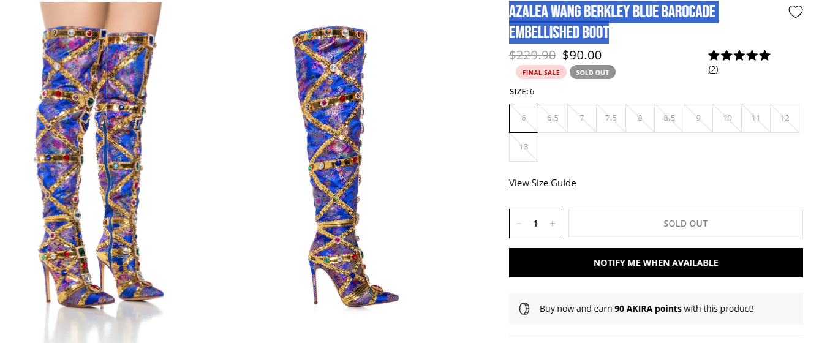Click Notify Me When Available button
This screenshot has width=819, height=343.
656,263
